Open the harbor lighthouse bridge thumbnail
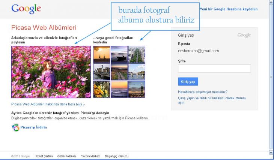This screenshot has height=160, width=274. (x=102, y=72)
